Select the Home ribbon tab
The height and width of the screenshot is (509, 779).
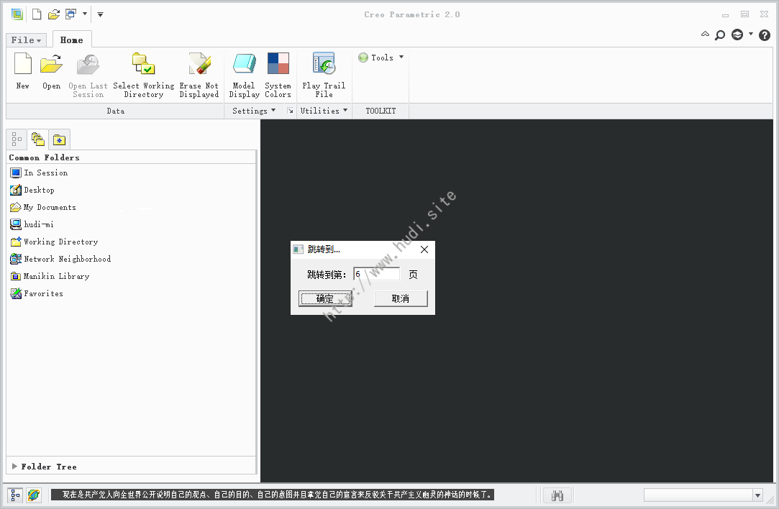[71, 40]
